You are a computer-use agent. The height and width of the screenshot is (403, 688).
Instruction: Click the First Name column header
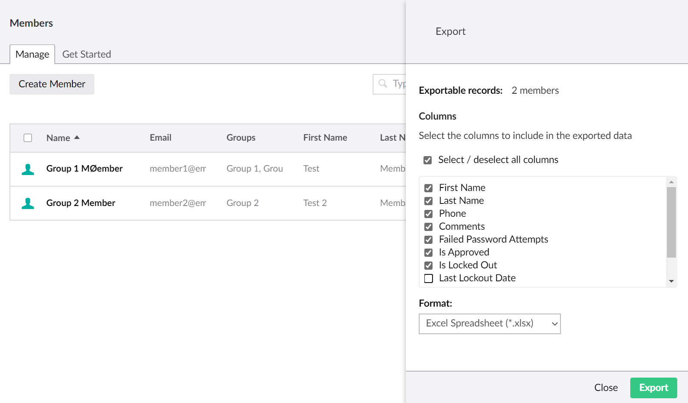click(x=325, y=138)
